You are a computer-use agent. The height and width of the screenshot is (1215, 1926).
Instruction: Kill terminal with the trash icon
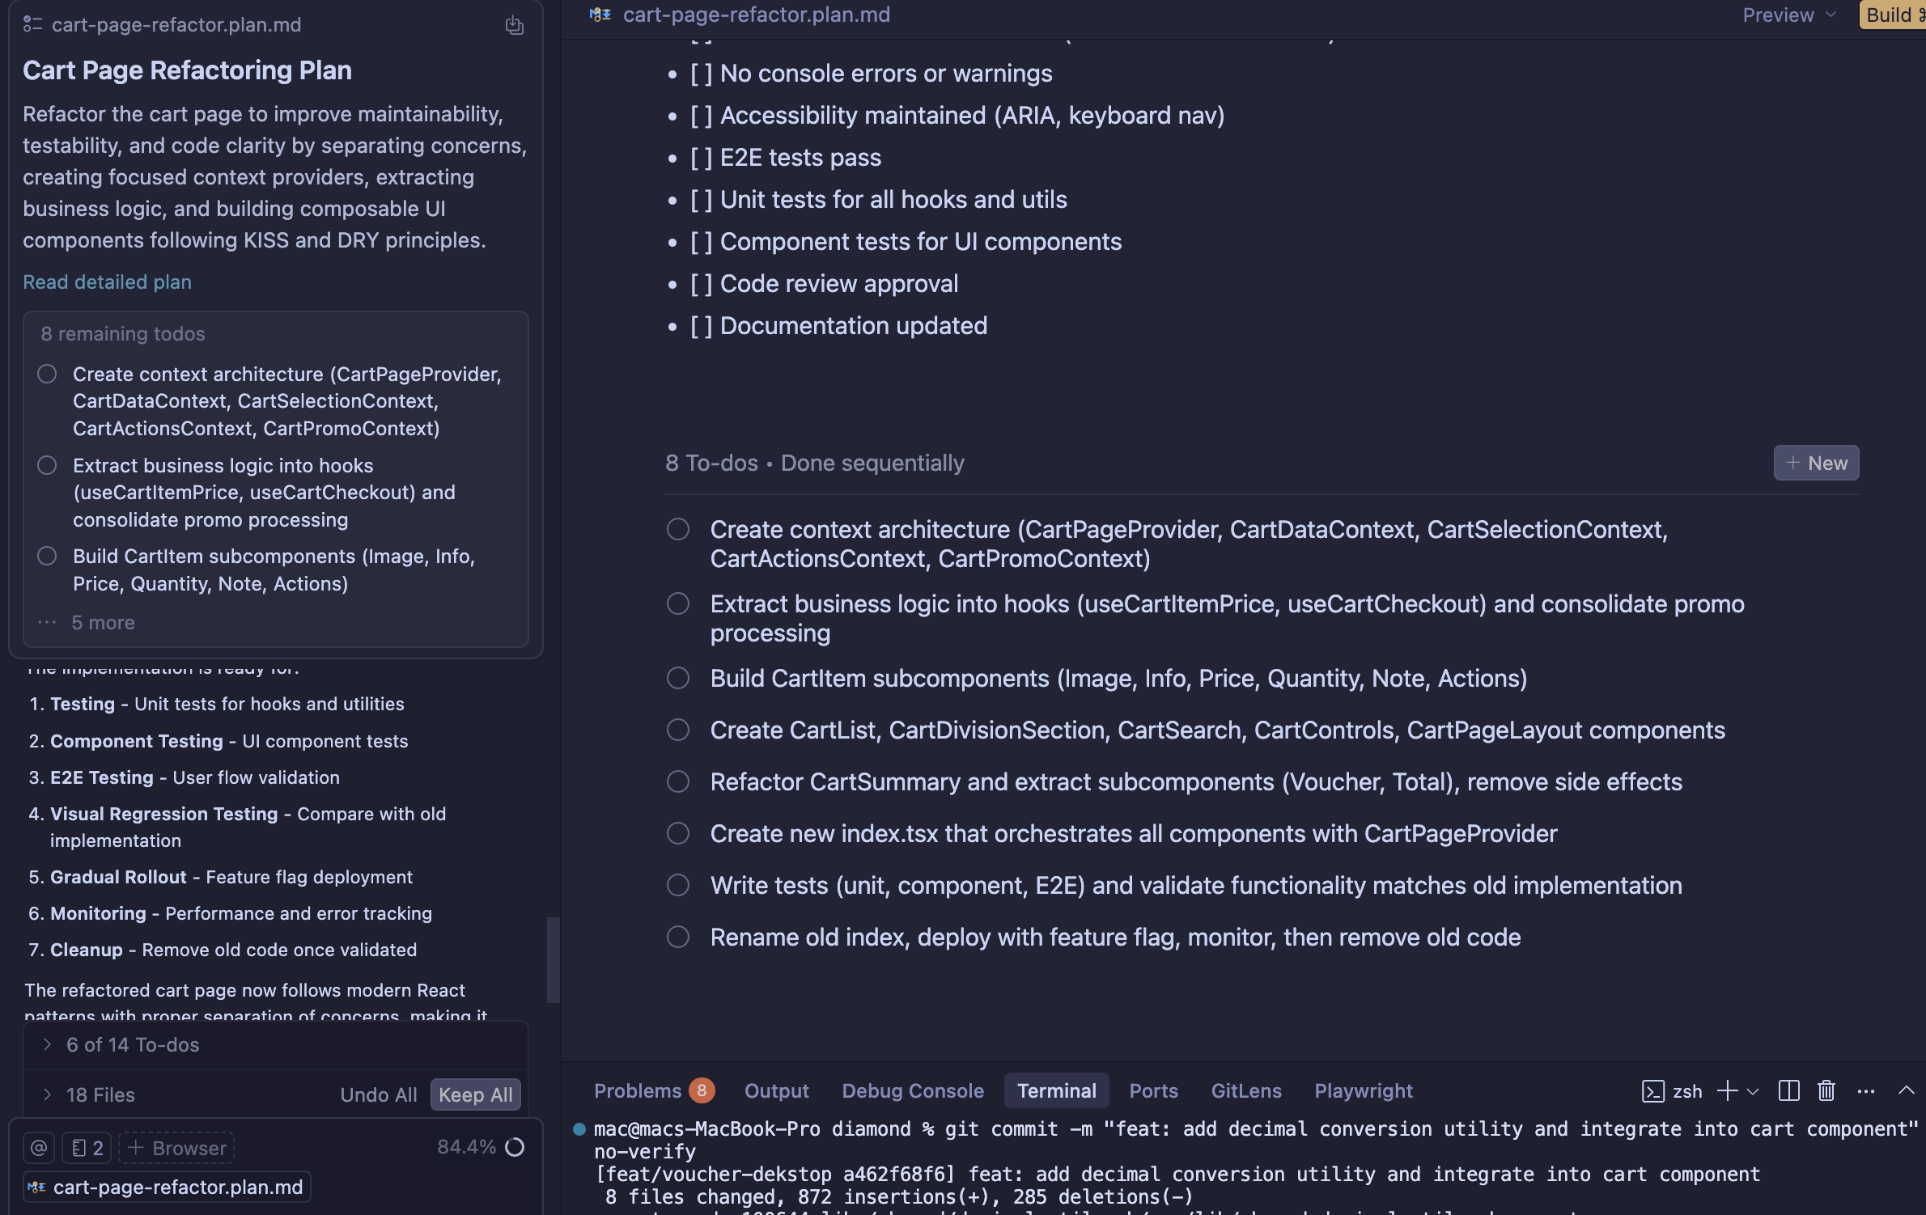[x=1826, y=1090]
